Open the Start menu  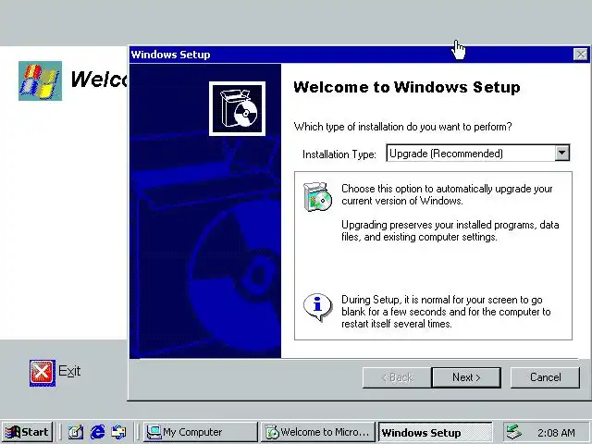point(27,432)
